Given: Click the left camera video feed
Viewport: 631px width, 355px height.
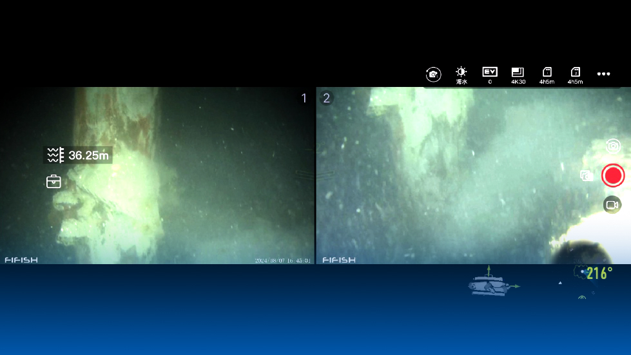Looking at the screenshot, I should tap(157, 176).
